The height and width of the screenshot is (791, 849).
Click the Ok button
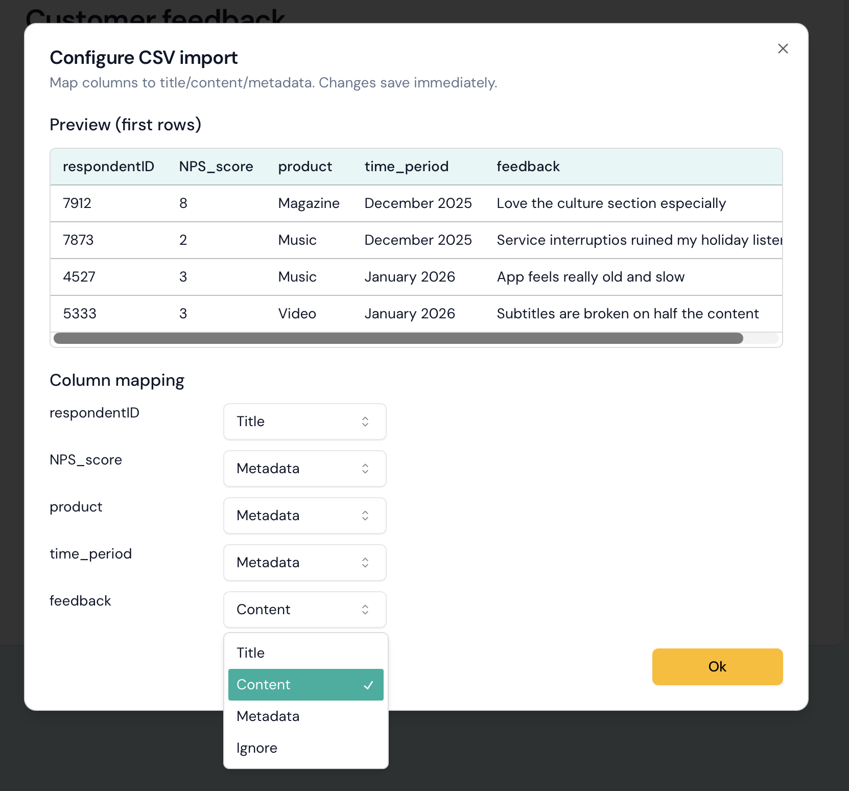(717, 667)
